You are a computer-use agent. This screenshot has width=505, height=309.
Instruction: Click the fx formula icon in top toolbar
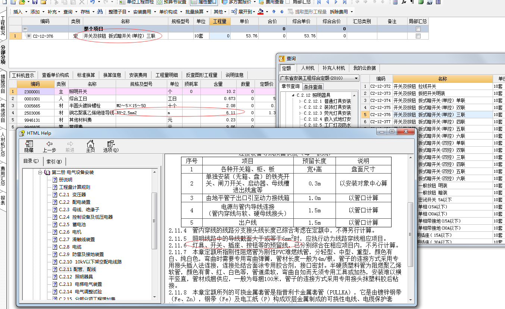point(404,2)
